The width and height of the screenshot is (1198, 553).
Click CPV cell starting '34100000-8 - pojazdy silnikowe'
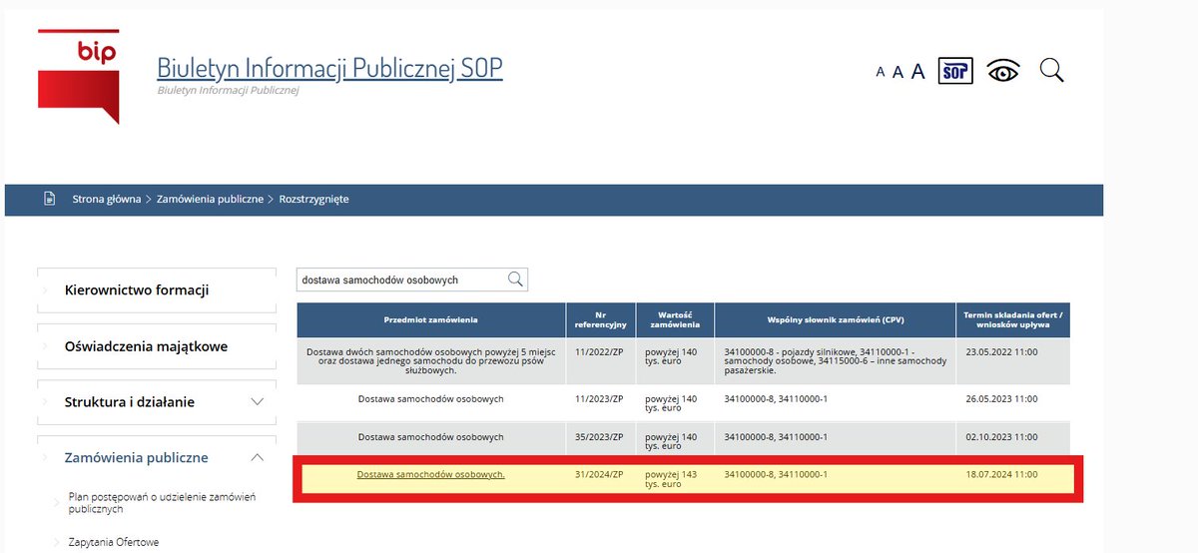pyautogui.click(x=835, y=360)
